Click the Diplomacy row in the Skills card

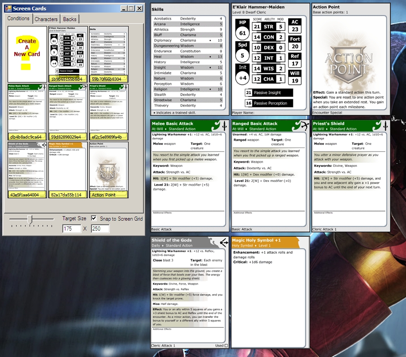pyautogui.click(x=188, y=40)
